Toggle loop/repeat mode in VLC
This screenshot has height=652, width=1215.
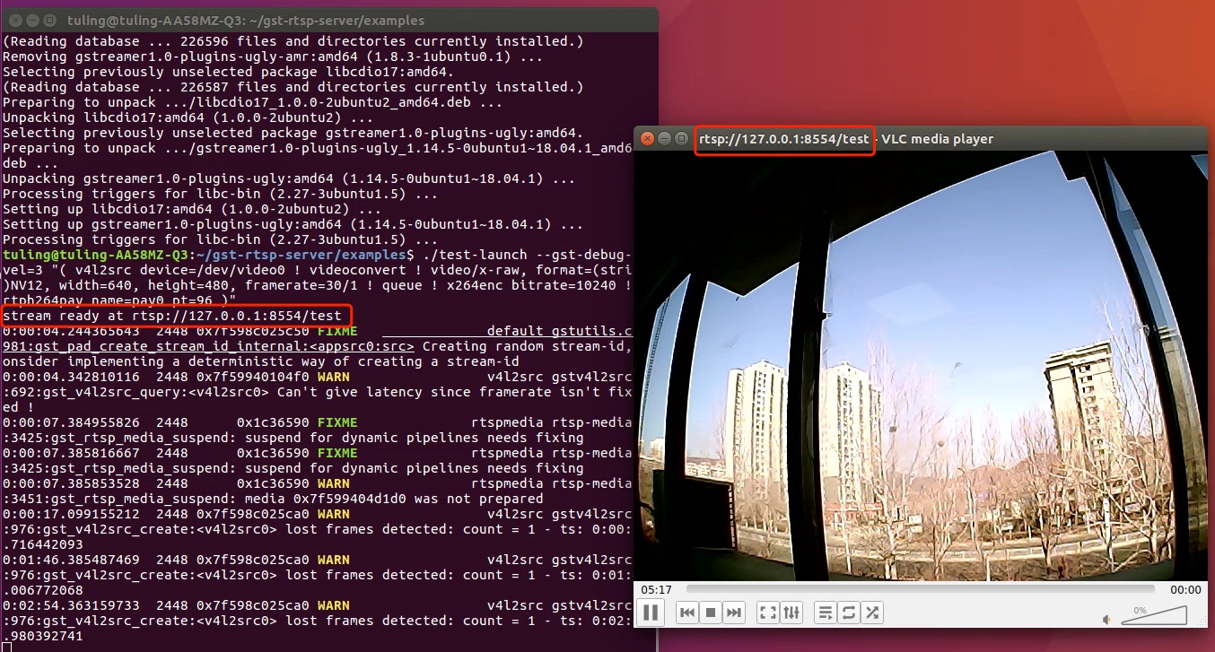(848, 613)
